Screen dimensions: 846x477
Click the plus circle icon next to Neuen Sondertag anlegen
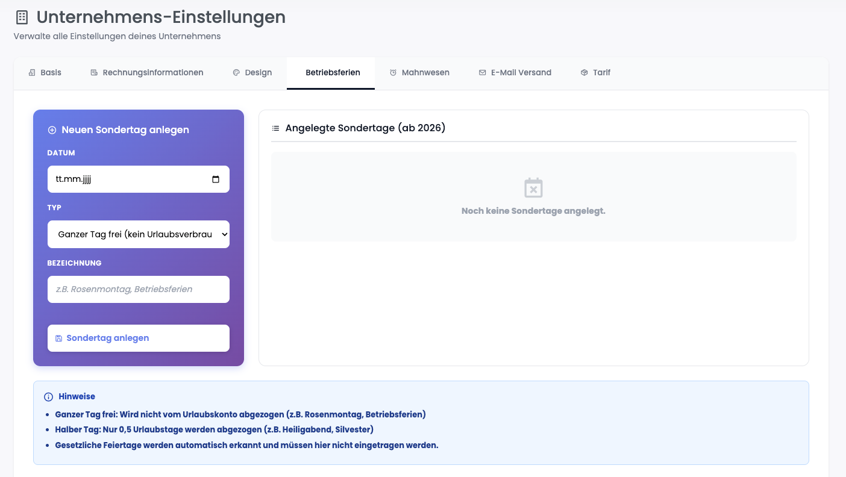click(52, 130)
